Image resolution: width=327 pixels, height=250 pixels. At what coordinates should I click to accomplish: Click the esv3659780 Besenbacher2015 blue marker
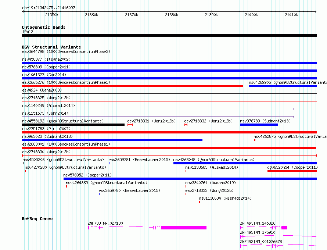[x=99, y=194]
